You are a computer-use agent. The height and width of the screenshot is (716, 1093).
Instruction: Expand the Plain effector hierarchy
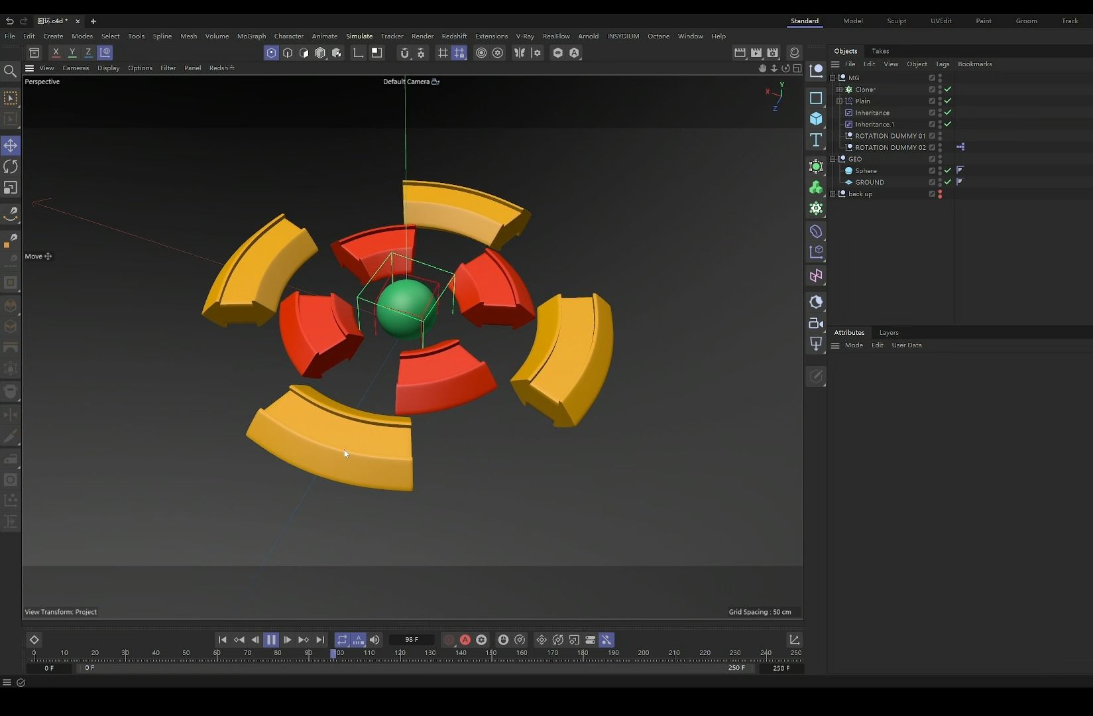tap(839, 101)
